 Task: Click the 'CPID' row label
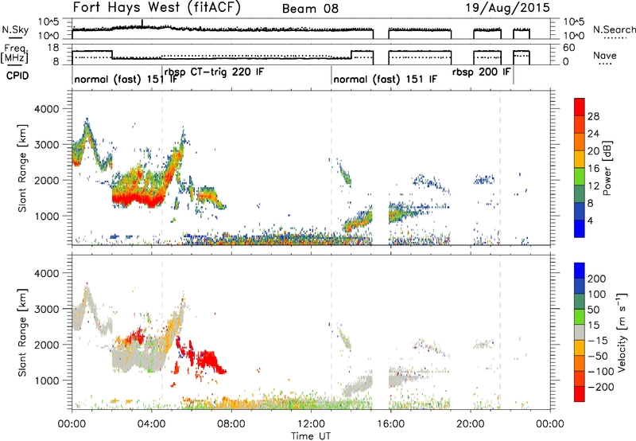[17, 76]
